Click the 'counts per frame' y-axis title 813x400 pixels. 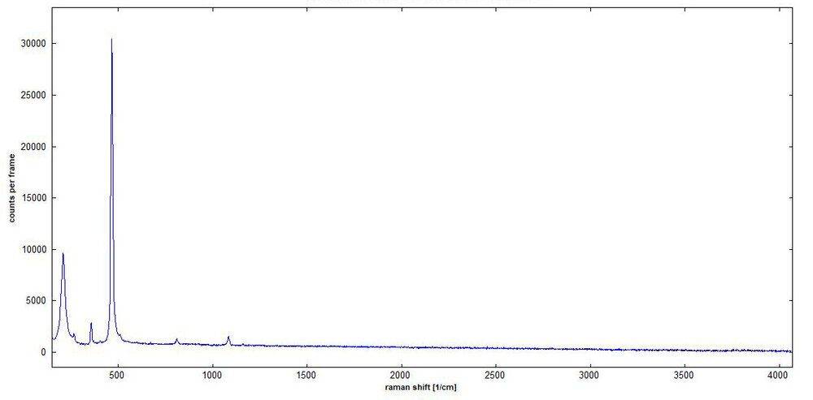pos(11,188)
